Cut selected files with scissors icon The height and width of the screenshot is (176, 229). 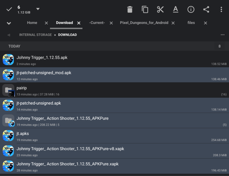pyautogui.click(x=160, y=9)
